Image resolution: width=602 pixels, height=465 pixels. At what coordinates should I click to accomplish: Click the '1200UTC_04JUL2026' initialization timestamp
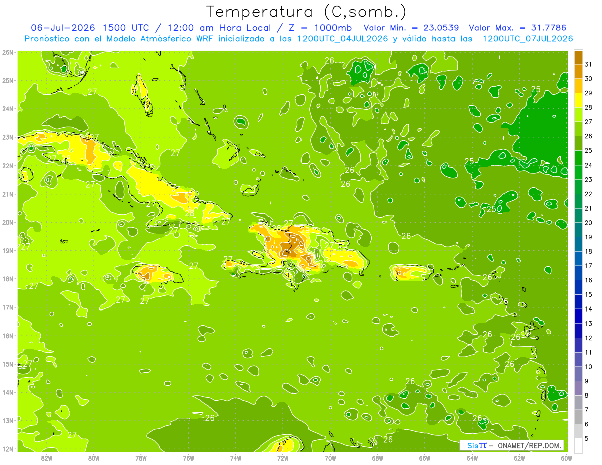(343, 38)
